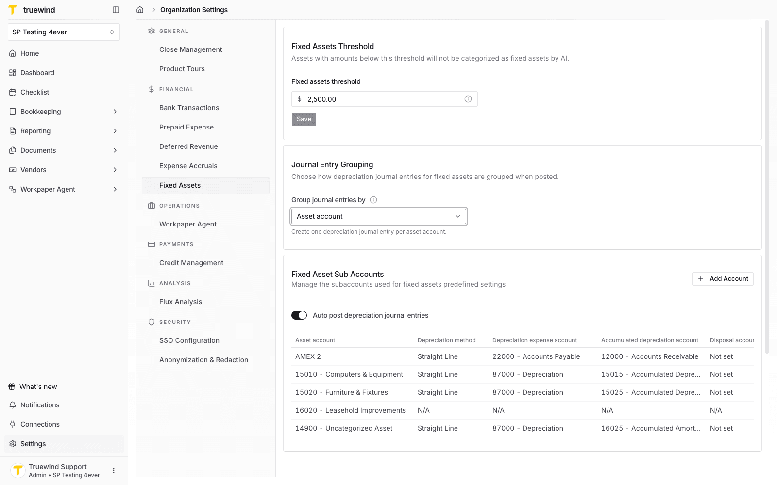777x485 pixels.
Task: Open Bank Transactions settings
Action: coord(205,108)
